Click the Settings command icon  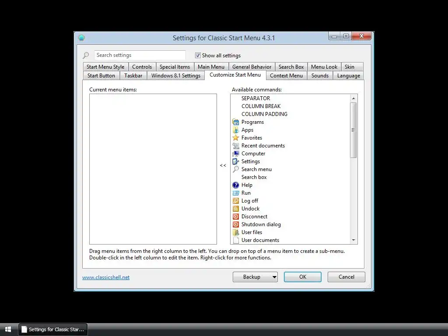(236, 161)
